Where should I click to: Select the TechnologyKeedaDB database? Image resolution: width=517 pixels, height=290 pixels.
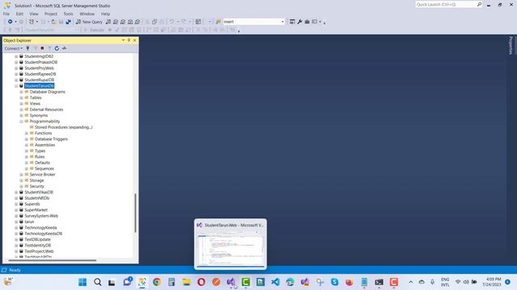click(x=43, y=234)
